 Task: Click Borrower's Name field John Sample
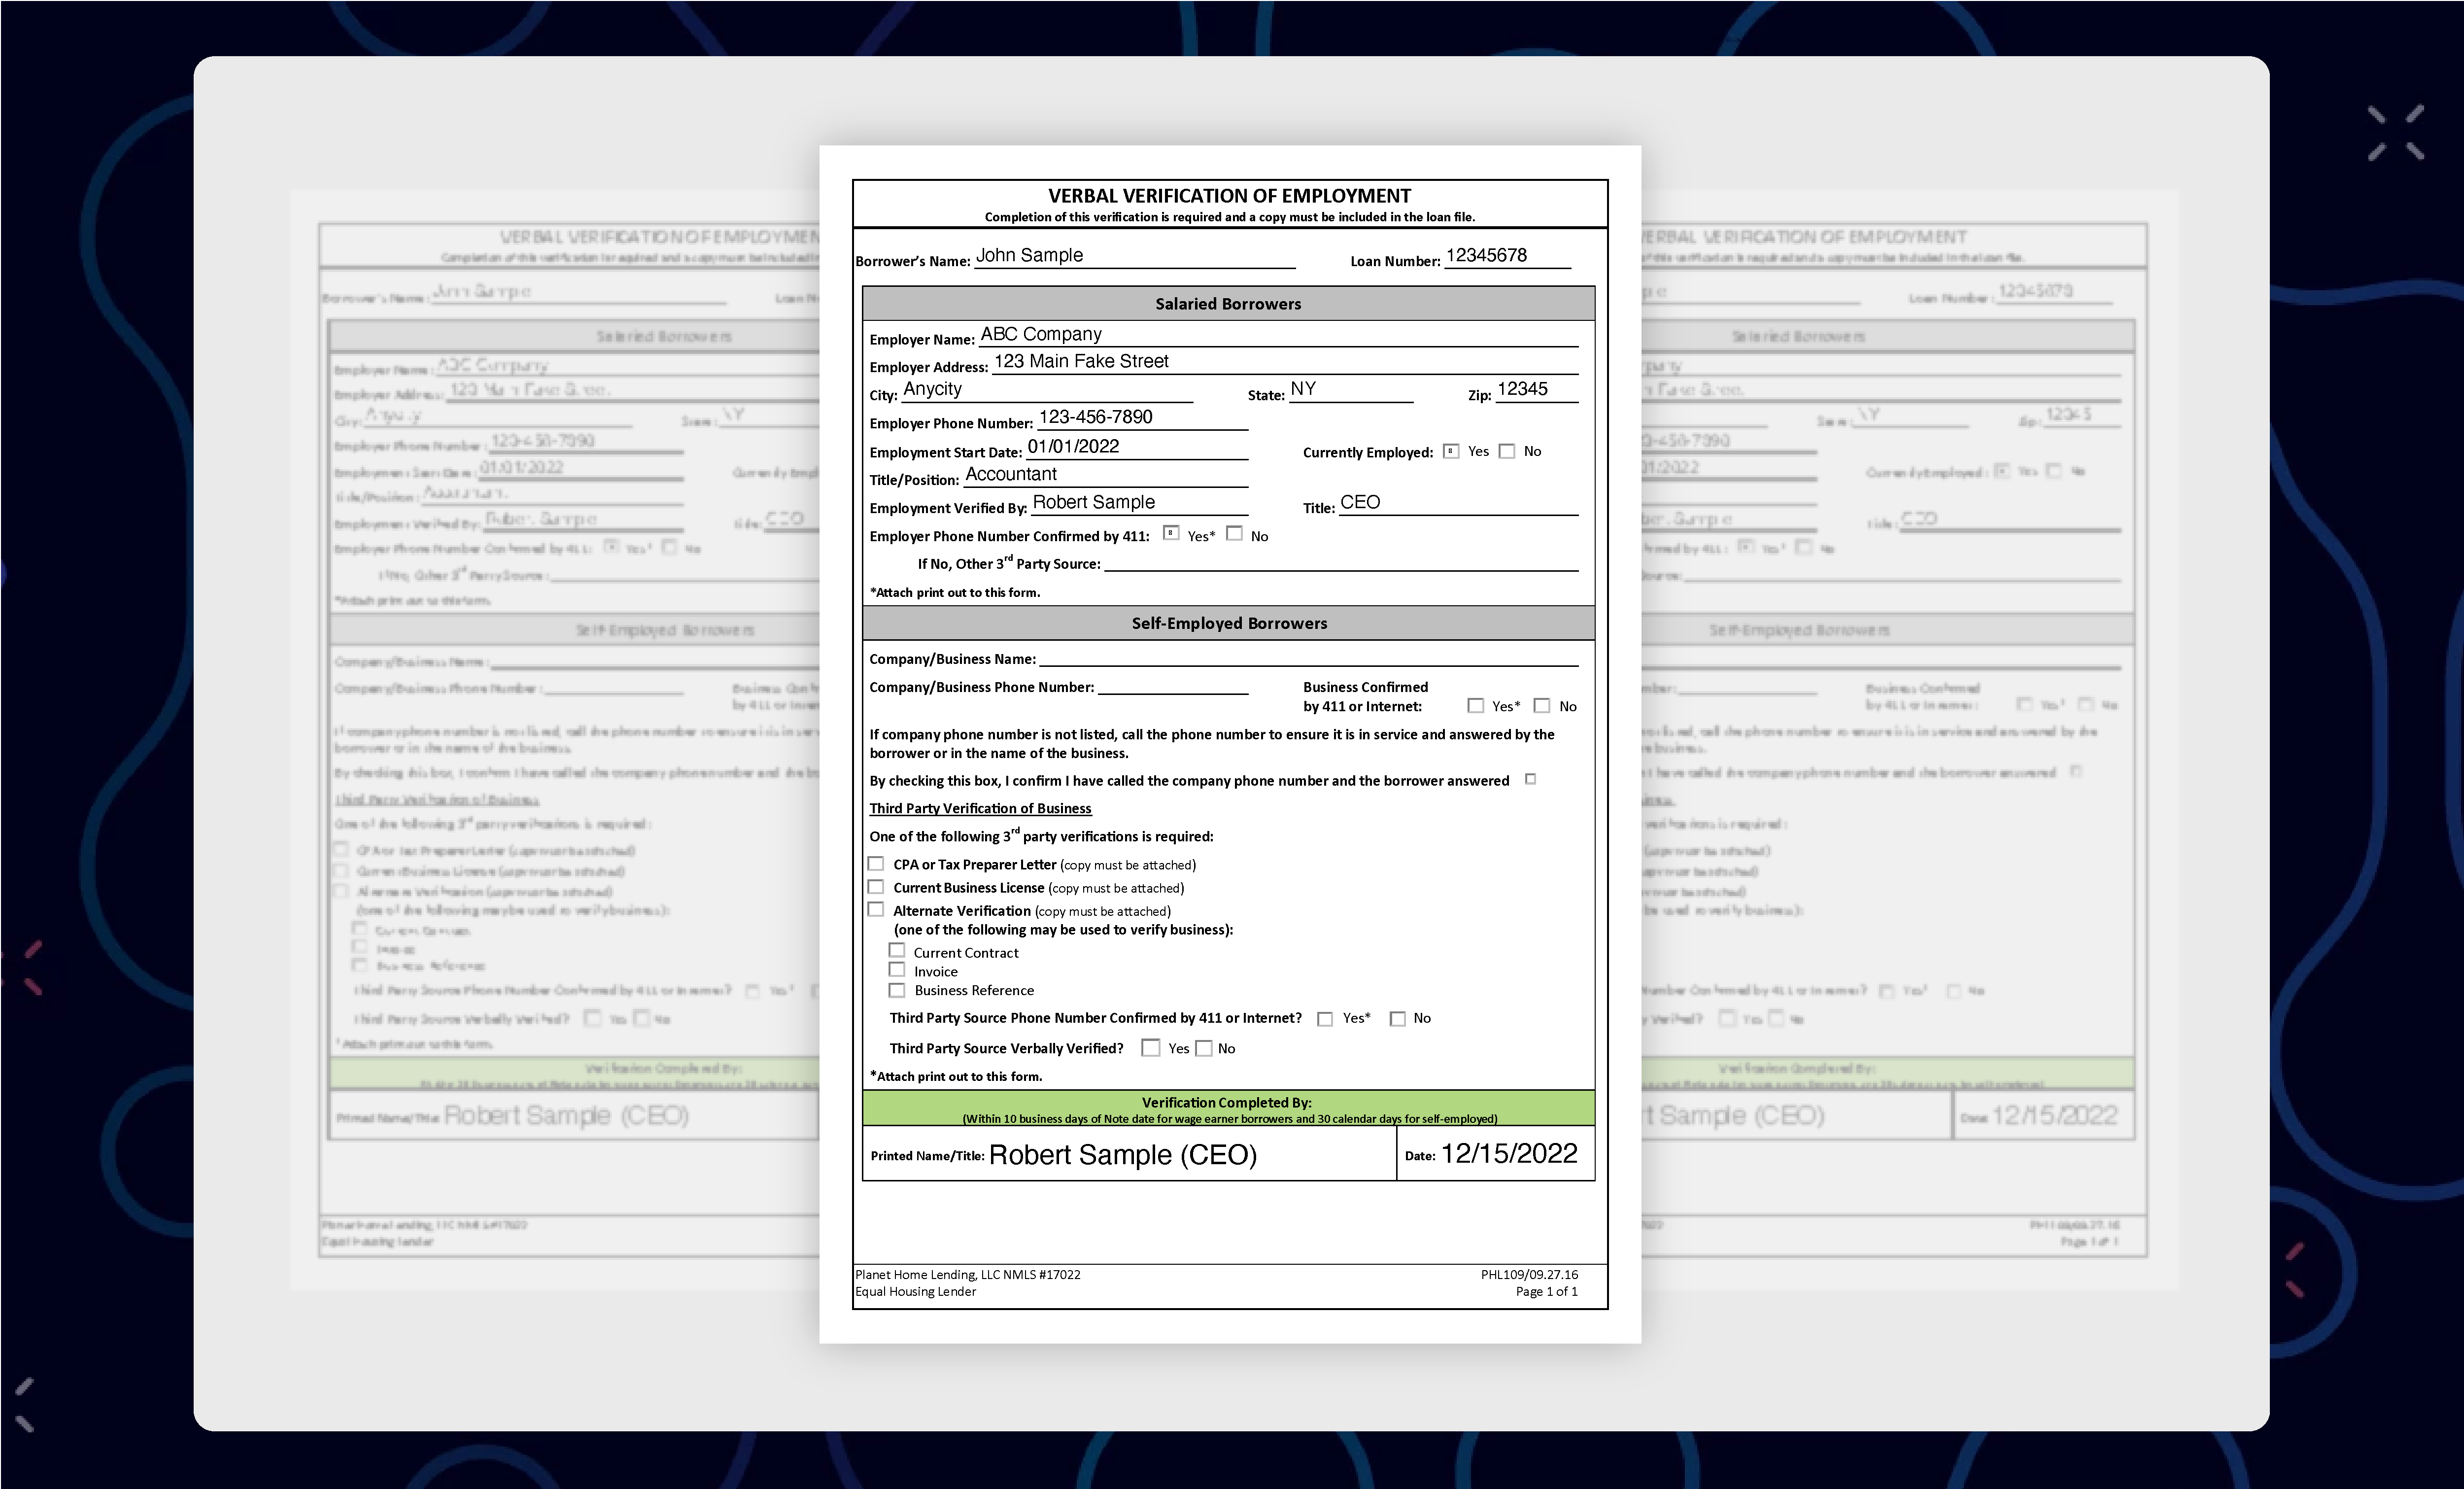coord(1135,256)
